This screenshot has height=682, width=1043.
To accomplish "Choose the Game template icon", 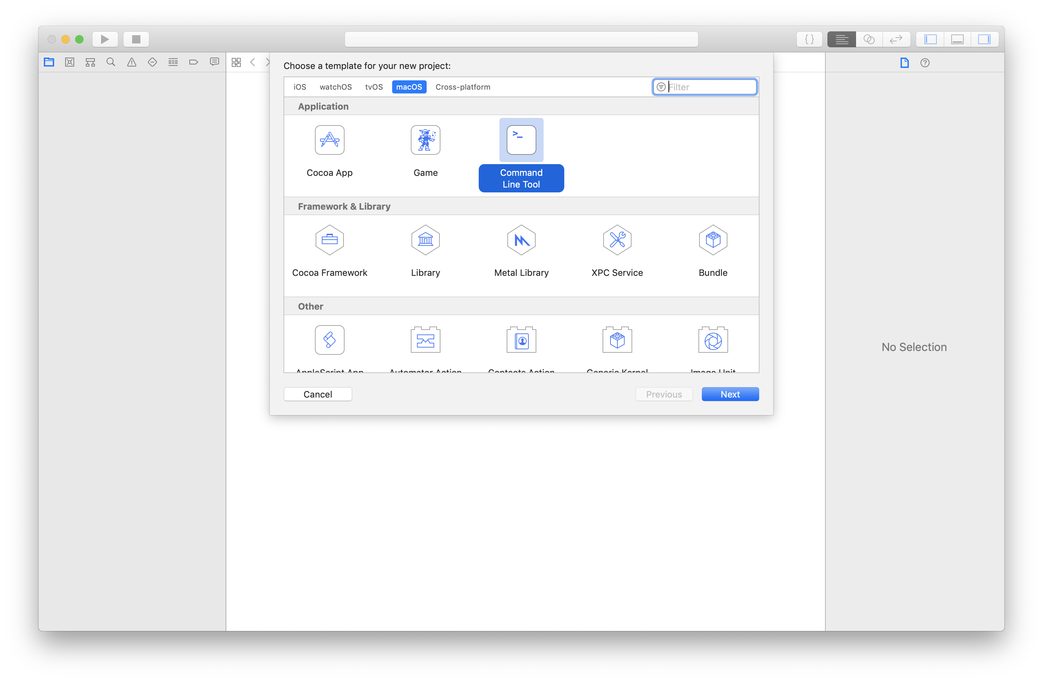I will coord(425,140).
